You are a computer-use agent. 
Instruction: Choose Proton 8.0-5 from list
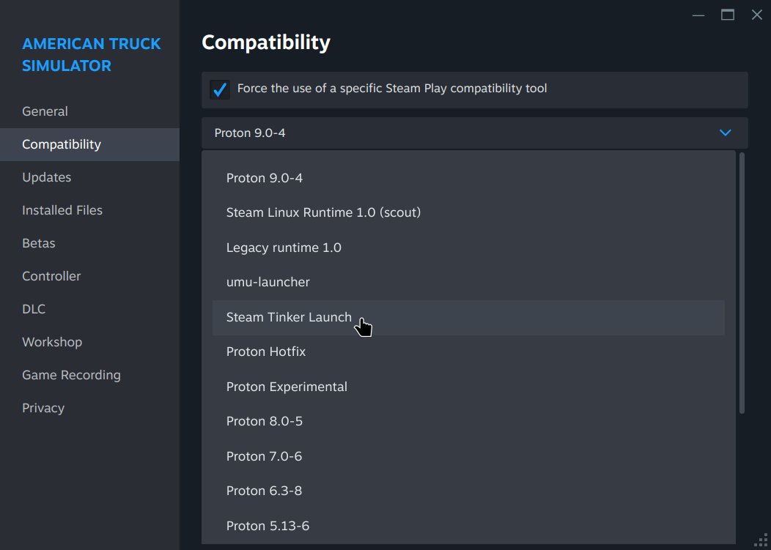point(265,421)
